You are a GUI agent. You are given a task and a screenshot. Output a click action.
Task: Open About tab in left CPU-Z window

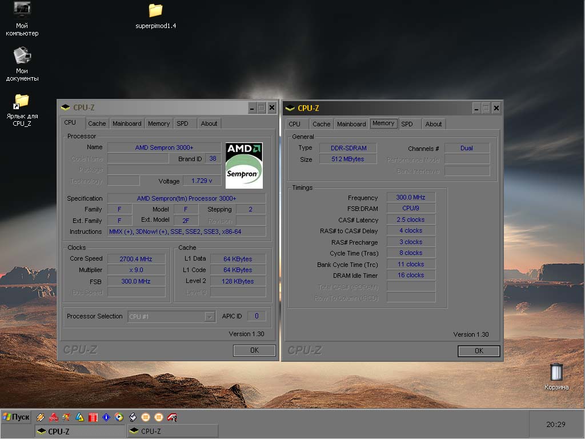pyautogui.click(x=209, y=123)
